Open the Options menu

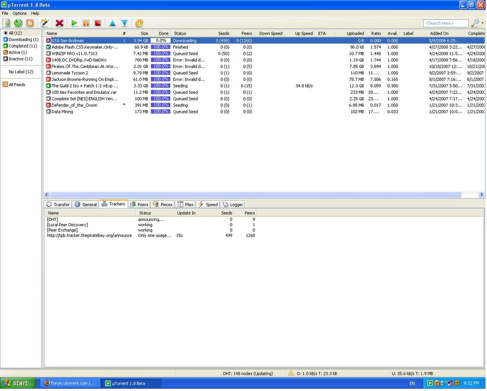pyautogui.click(x=20, y=13)
